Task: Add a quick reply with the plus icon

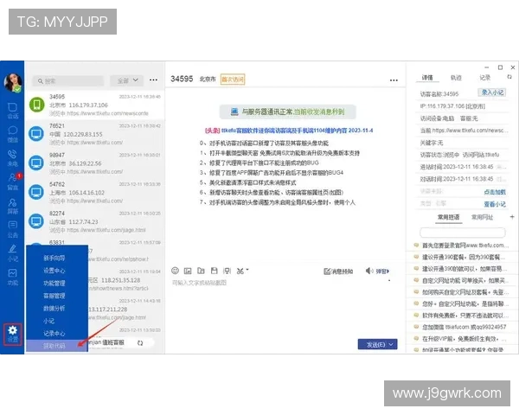Action: pos(512,217)
